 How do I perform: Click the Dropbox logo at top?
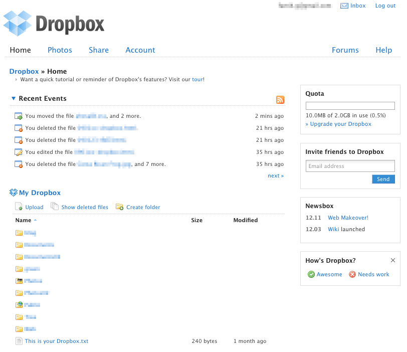click(x=54, y=24)
